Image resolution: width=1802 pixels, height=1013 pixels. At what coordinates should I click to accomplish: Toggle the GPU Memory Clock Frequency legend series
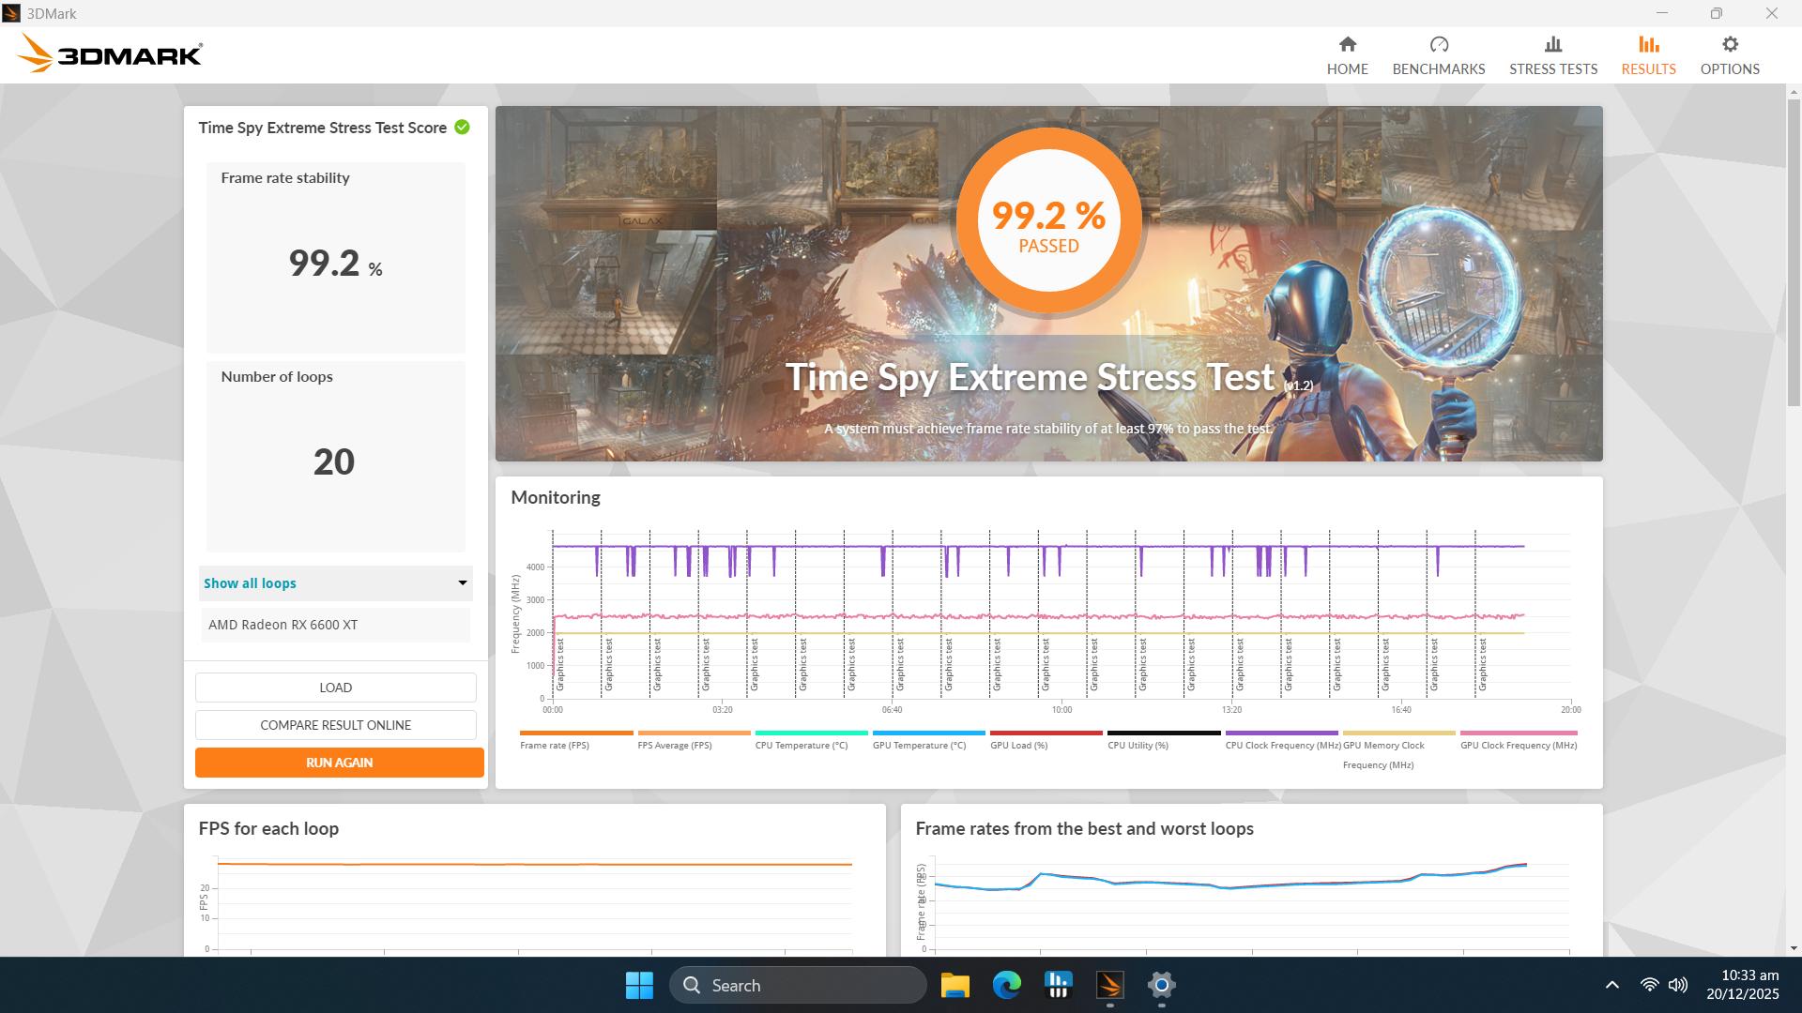click(x=1398, y=750)
